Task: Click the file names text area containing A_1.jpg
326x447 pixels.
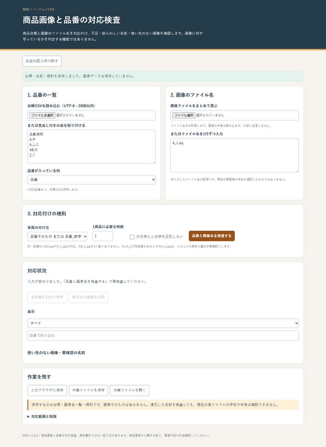Action: (x=234, y=155)
